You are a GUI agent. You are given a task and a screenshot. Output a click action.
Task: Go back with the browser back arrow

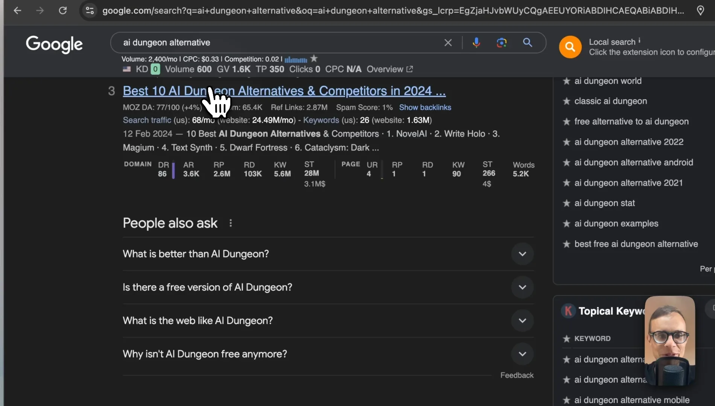point(17,11)
